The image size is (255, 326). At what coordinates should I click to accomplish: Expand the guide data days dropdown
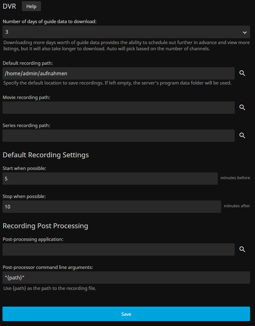pyautogui.click(x=126, y=32)
